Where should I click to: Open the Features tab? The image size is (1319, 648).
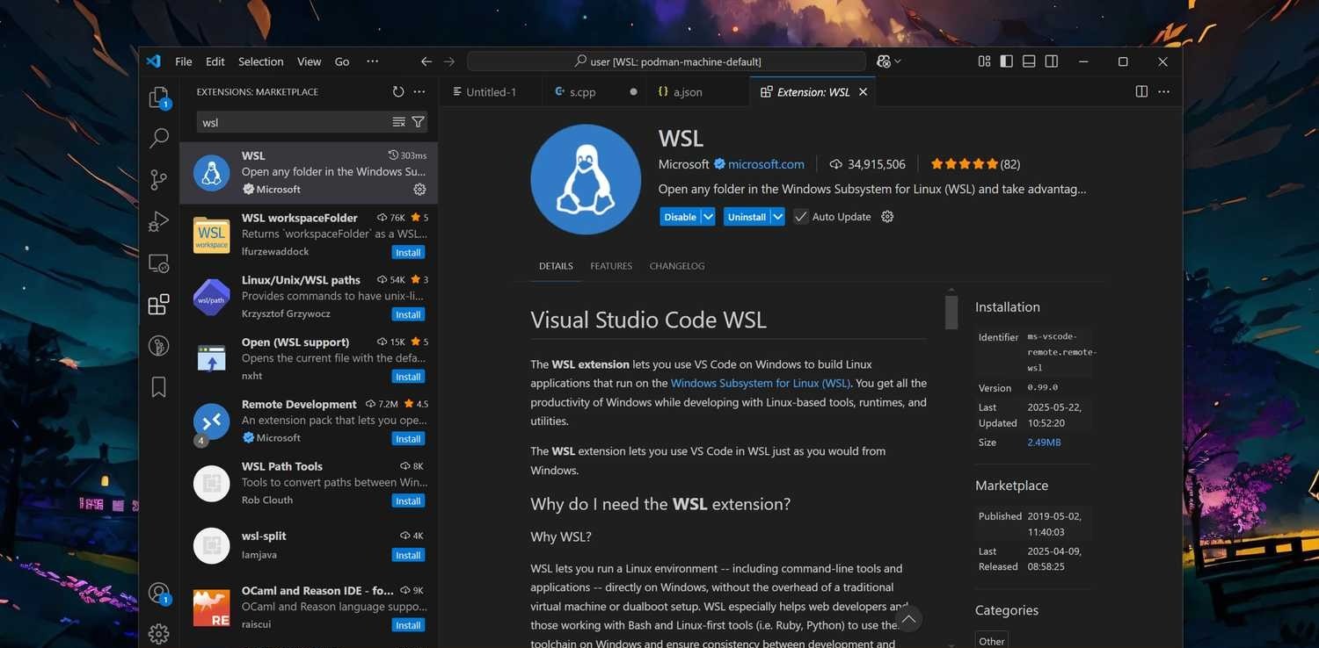pos(611,266)
